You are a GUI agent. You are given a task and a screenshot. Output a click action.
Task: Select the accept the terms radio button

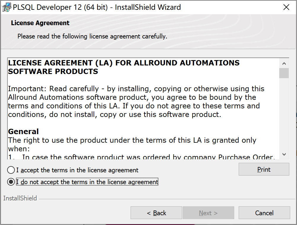(x=11, y=170)
